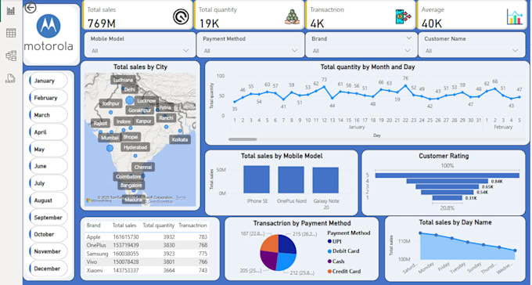Open the DAX query view icon
The width and height of the screenshot is (532, 285).
(10, 78)
